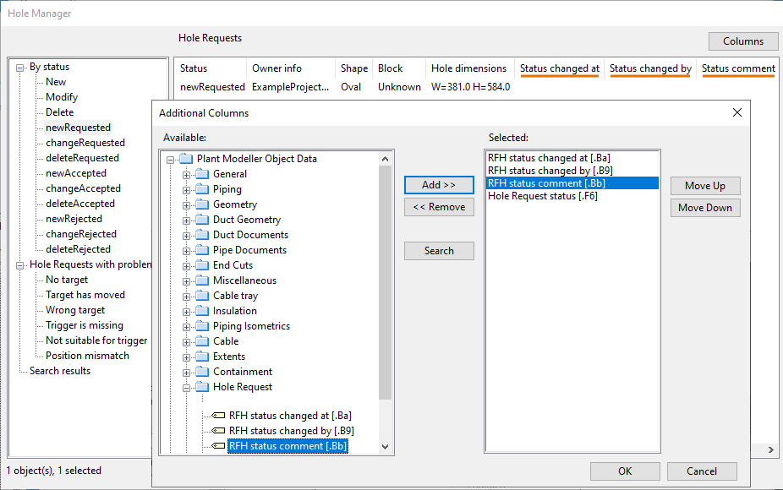
Task: Expand the Geometry folder node
Action: pyautogui.click(x=187, y=204)
